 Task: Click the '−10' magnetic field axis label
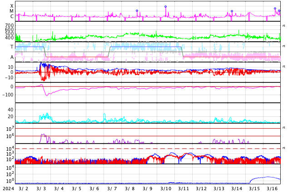pos(8,77)
